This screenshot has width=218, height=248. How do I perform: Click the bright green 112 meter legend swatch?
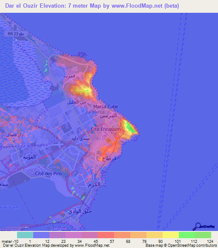187,235
